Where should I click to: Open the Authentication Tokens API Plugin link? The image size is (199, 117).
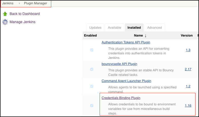126,42
